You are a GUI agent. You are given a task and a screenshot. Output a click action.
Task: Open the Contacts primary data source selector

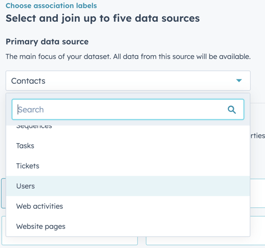click(128, 81)
